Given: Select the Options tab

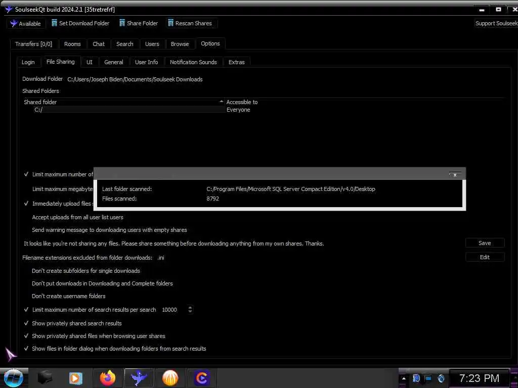Looking at the screenshot, I should (210, 43).
